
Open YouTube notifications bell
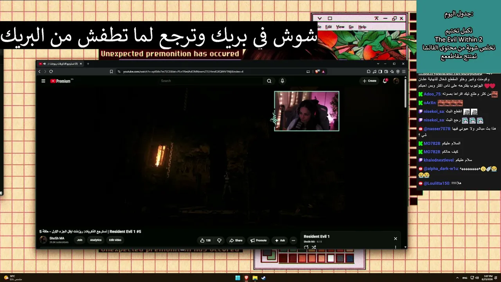pos(385,81)
